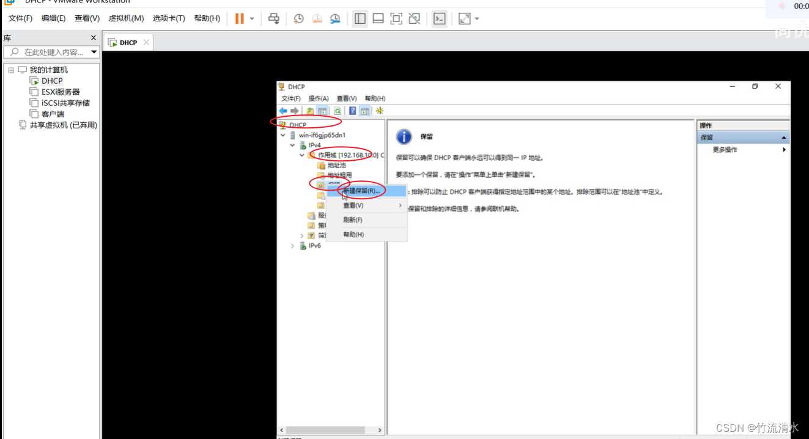This screenshot has height=439, width=809.
Task: Select the DHCP root tree node
Action: coord(298,125)
